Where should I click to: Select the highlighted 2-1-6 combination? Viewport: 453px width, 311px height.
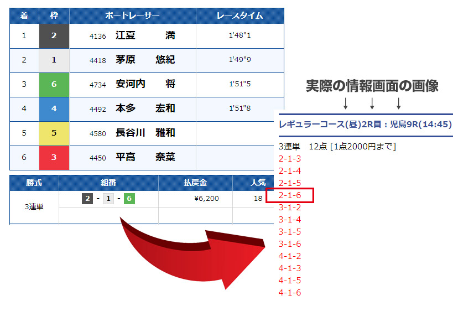(290, 195)
